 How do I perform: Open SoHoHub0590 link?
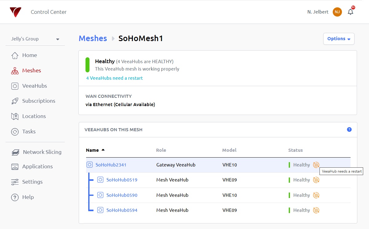pyautogui.click(x=122, y=195)
